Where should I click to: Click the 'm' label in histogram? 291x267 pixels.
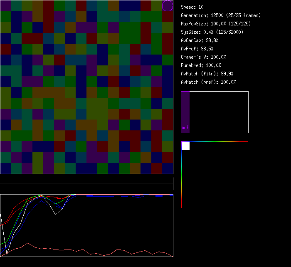[183, 128]
